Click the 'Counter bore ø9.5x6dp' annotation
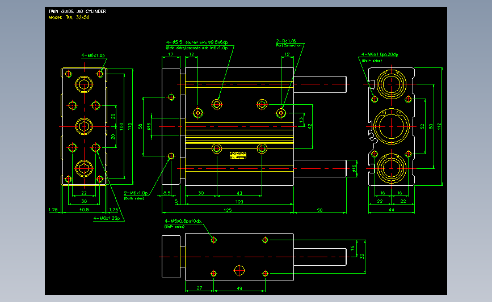Image resolution: width=492 pixels, height=302 pixels. (207, 42)
